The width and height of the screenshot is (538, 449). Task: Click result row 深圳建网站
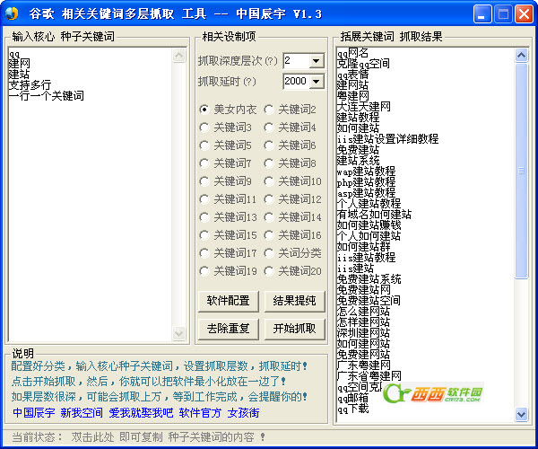click(364, 333)
